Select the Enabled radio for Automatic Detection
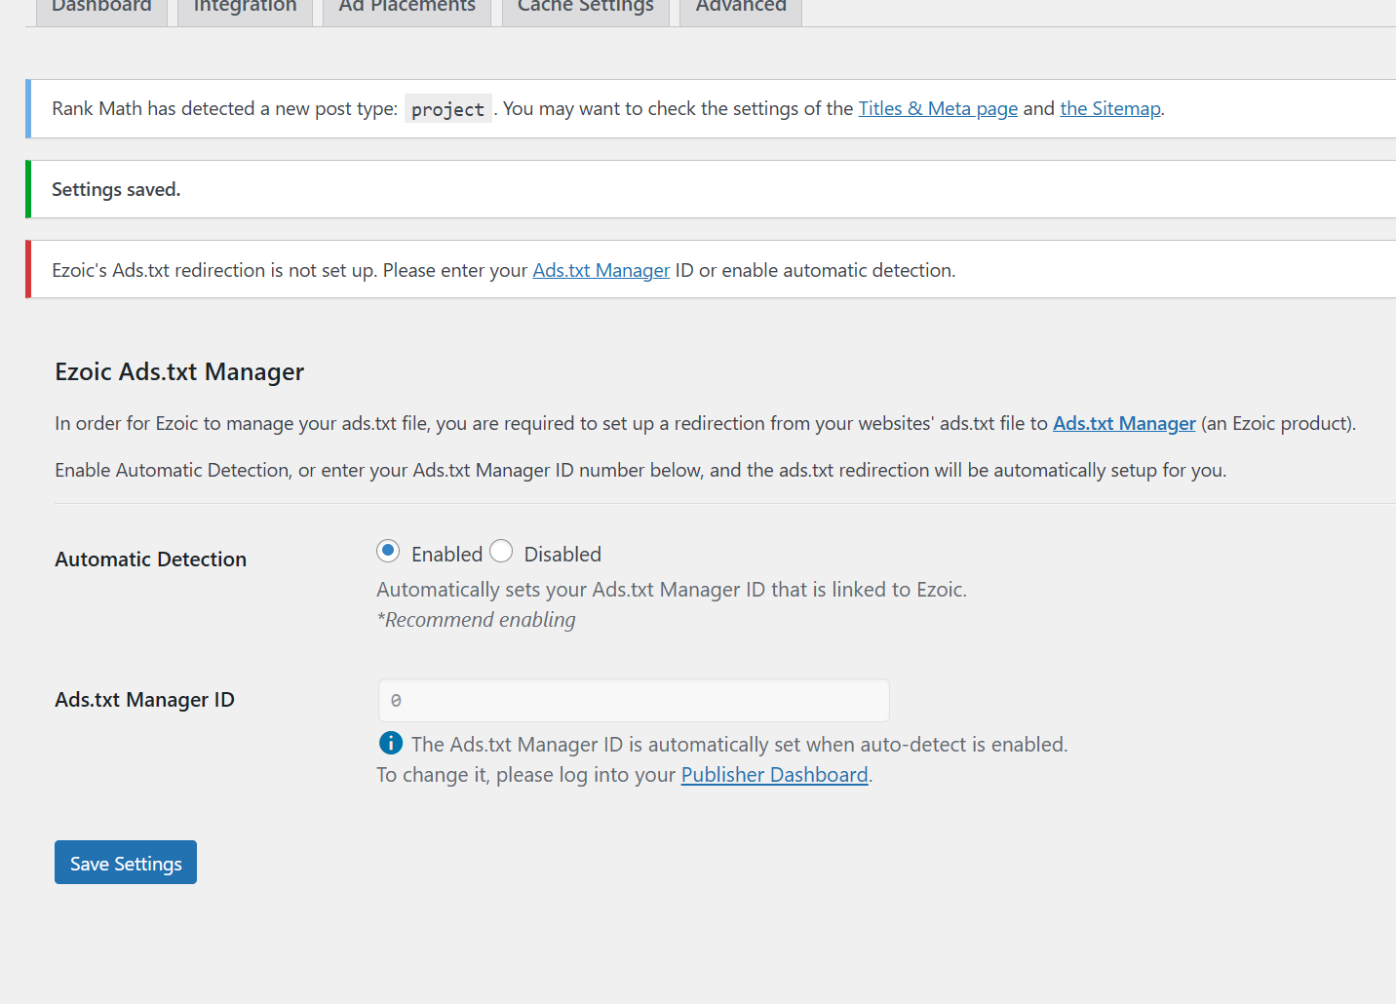This screenshot has width=1396, height=1004. tap(388, 552)
